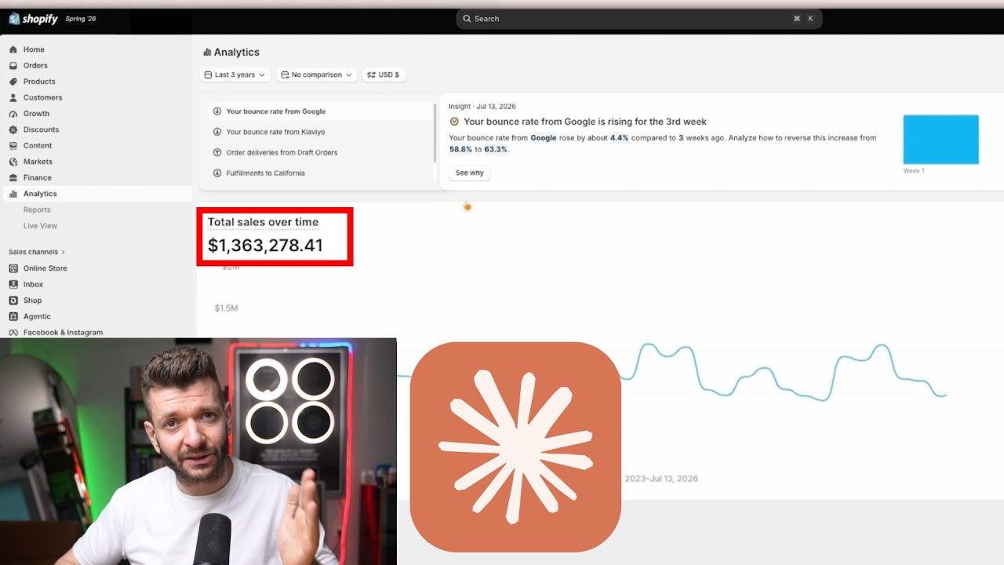Click the Shop channel icon

click(x=13, y=301)
